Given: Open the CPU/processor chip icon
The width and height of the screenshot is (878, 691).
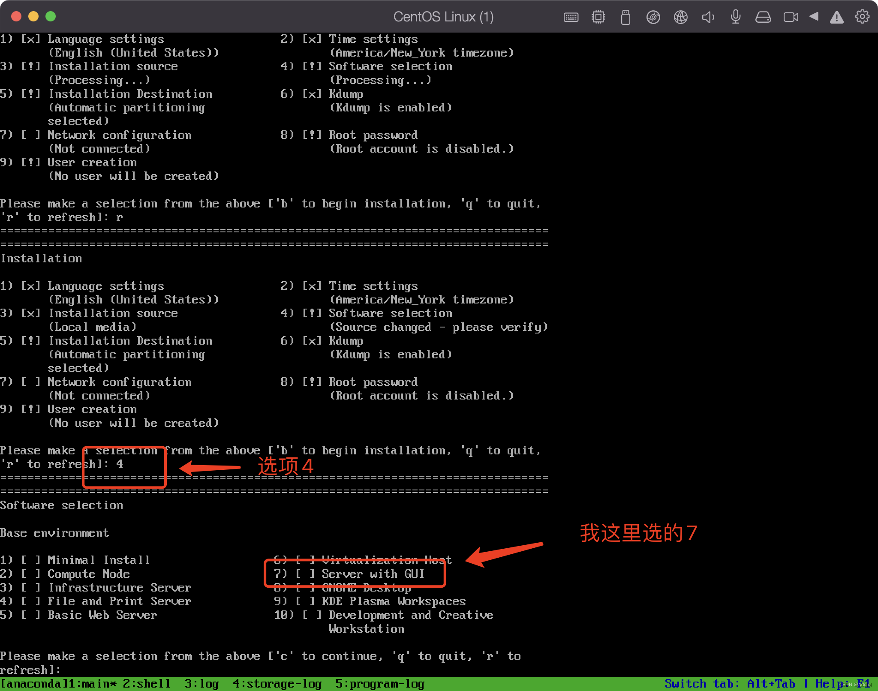Looking at the screenshot, I should [x=598, y=17].
